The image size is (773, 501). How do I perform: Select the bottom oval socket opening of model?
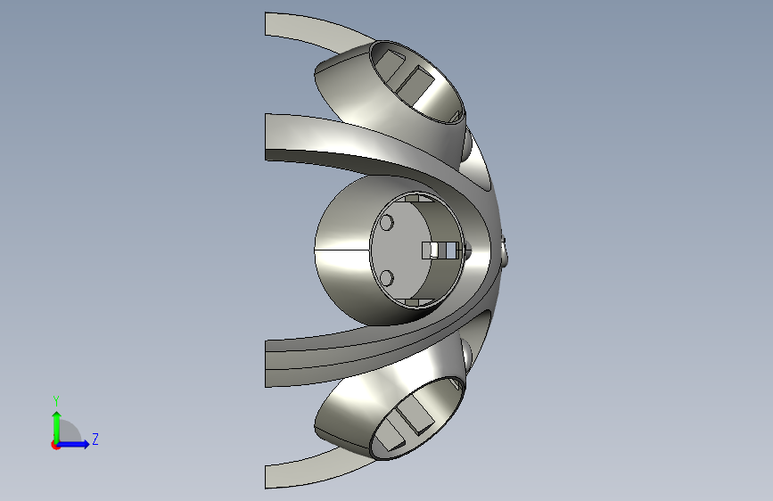(x=417, y=418)
